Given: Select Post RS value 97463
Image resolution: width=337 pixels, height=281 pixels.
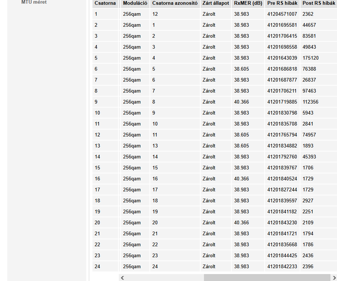Looking at the screenshot, I should point(309,91).
